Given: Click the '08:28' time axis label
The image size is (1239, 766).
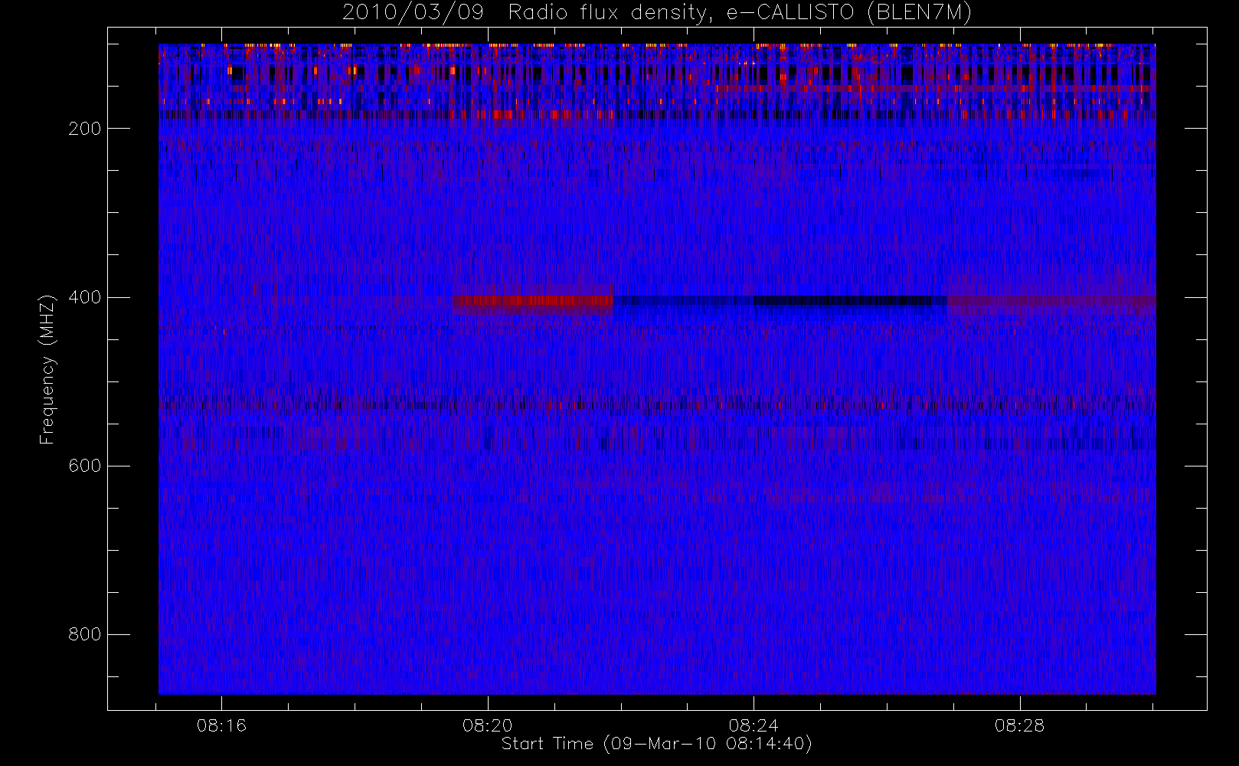Looking at the screenshot, I should 1020,725.
